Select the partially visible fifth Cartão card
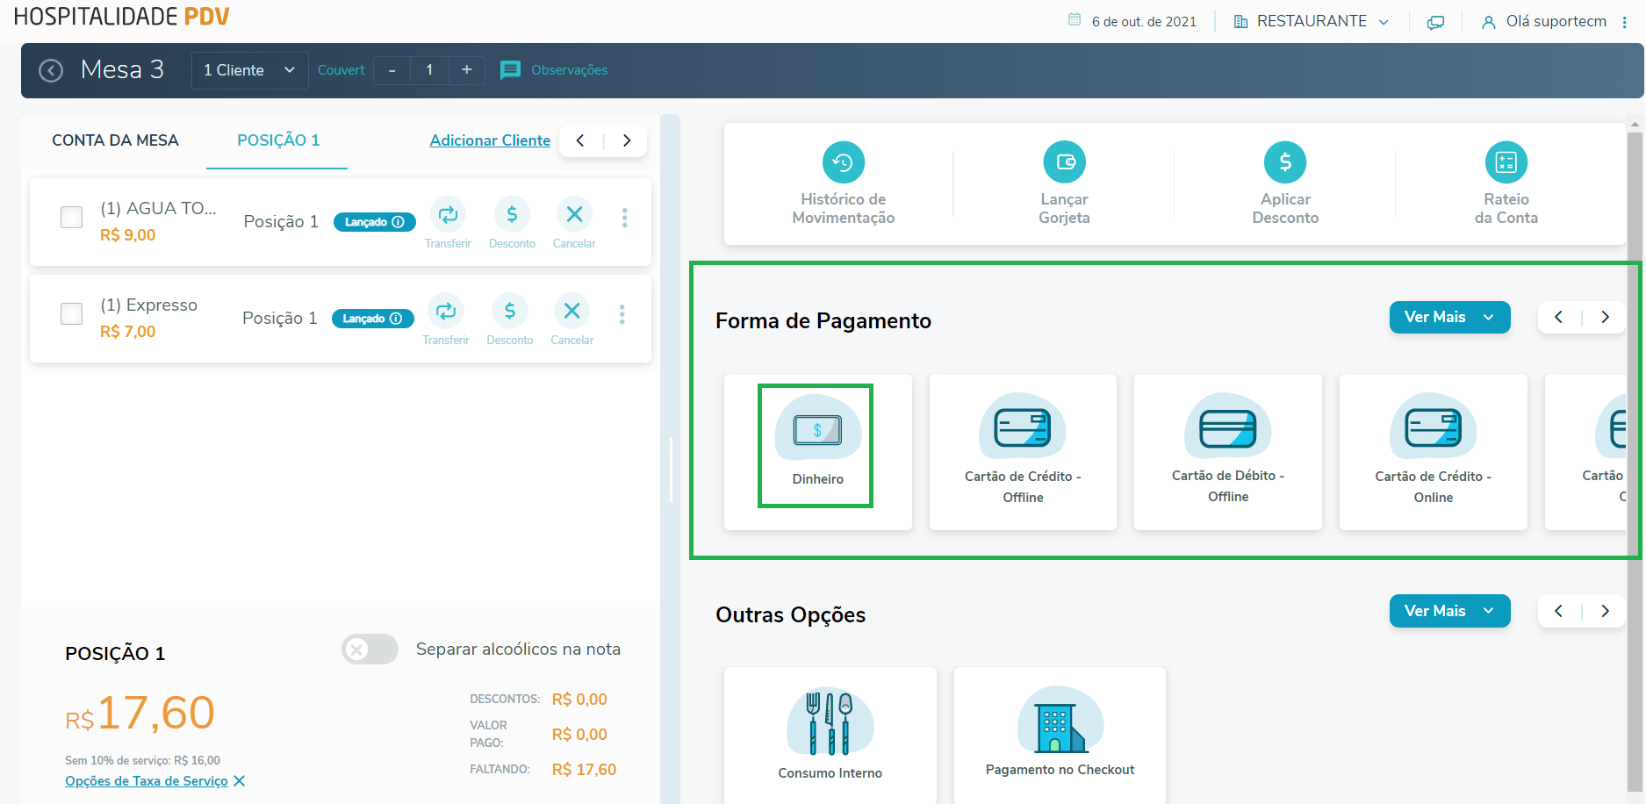1646x804 pixels. (x=1585, y=451)
